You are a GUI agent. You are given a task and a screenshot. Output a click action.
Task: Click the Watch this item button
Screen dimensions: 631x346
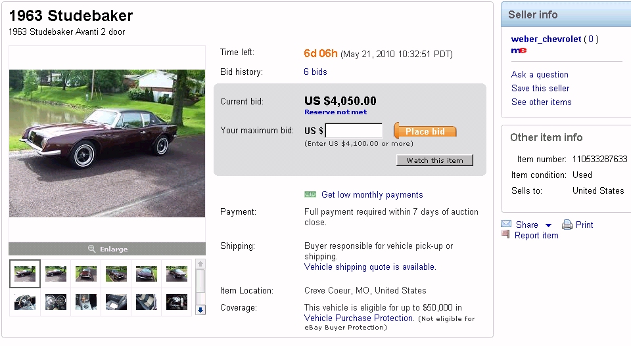click(434, 160)
